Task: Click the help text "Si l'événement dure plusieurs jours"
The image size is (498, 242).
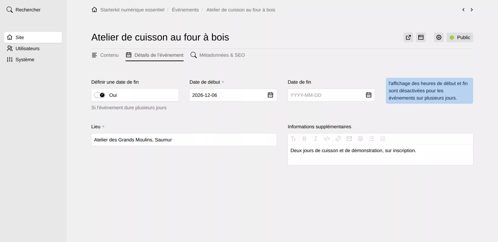Action: point(129,108)
